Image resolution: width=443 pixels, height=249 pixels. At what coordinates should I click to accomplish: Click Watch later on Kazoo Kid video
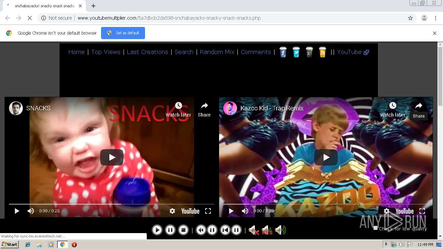[x=392, y=110]
